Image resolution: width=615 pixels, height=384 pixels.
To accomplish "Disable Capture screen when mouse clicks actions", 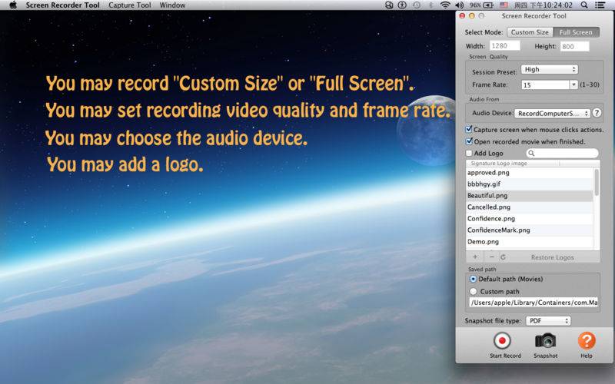I will (470, 130).
